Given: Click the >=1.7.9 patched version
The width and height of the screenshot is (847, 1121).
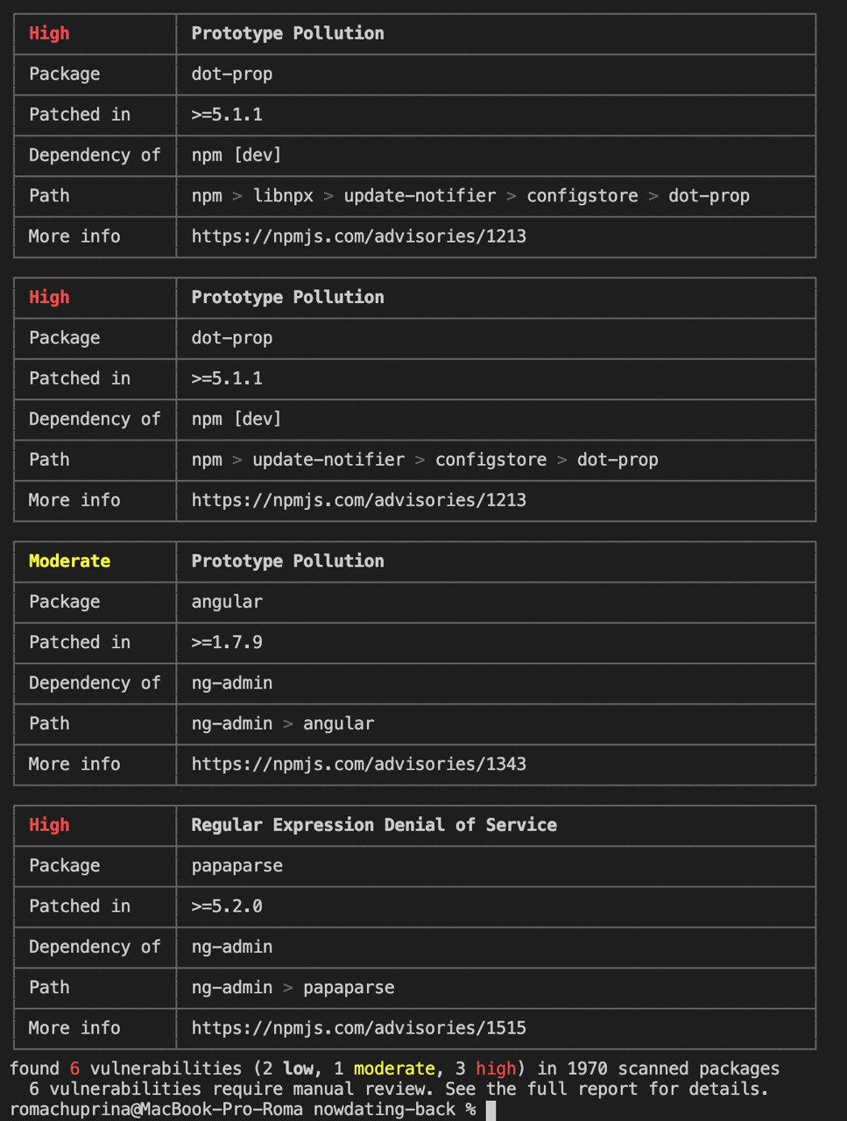Looking at the screenshot, I should coord(227,642).
